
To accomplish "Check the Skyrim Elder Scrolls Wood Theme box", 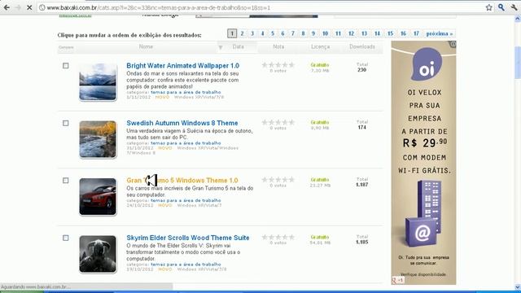I will [x=66, y=238].
